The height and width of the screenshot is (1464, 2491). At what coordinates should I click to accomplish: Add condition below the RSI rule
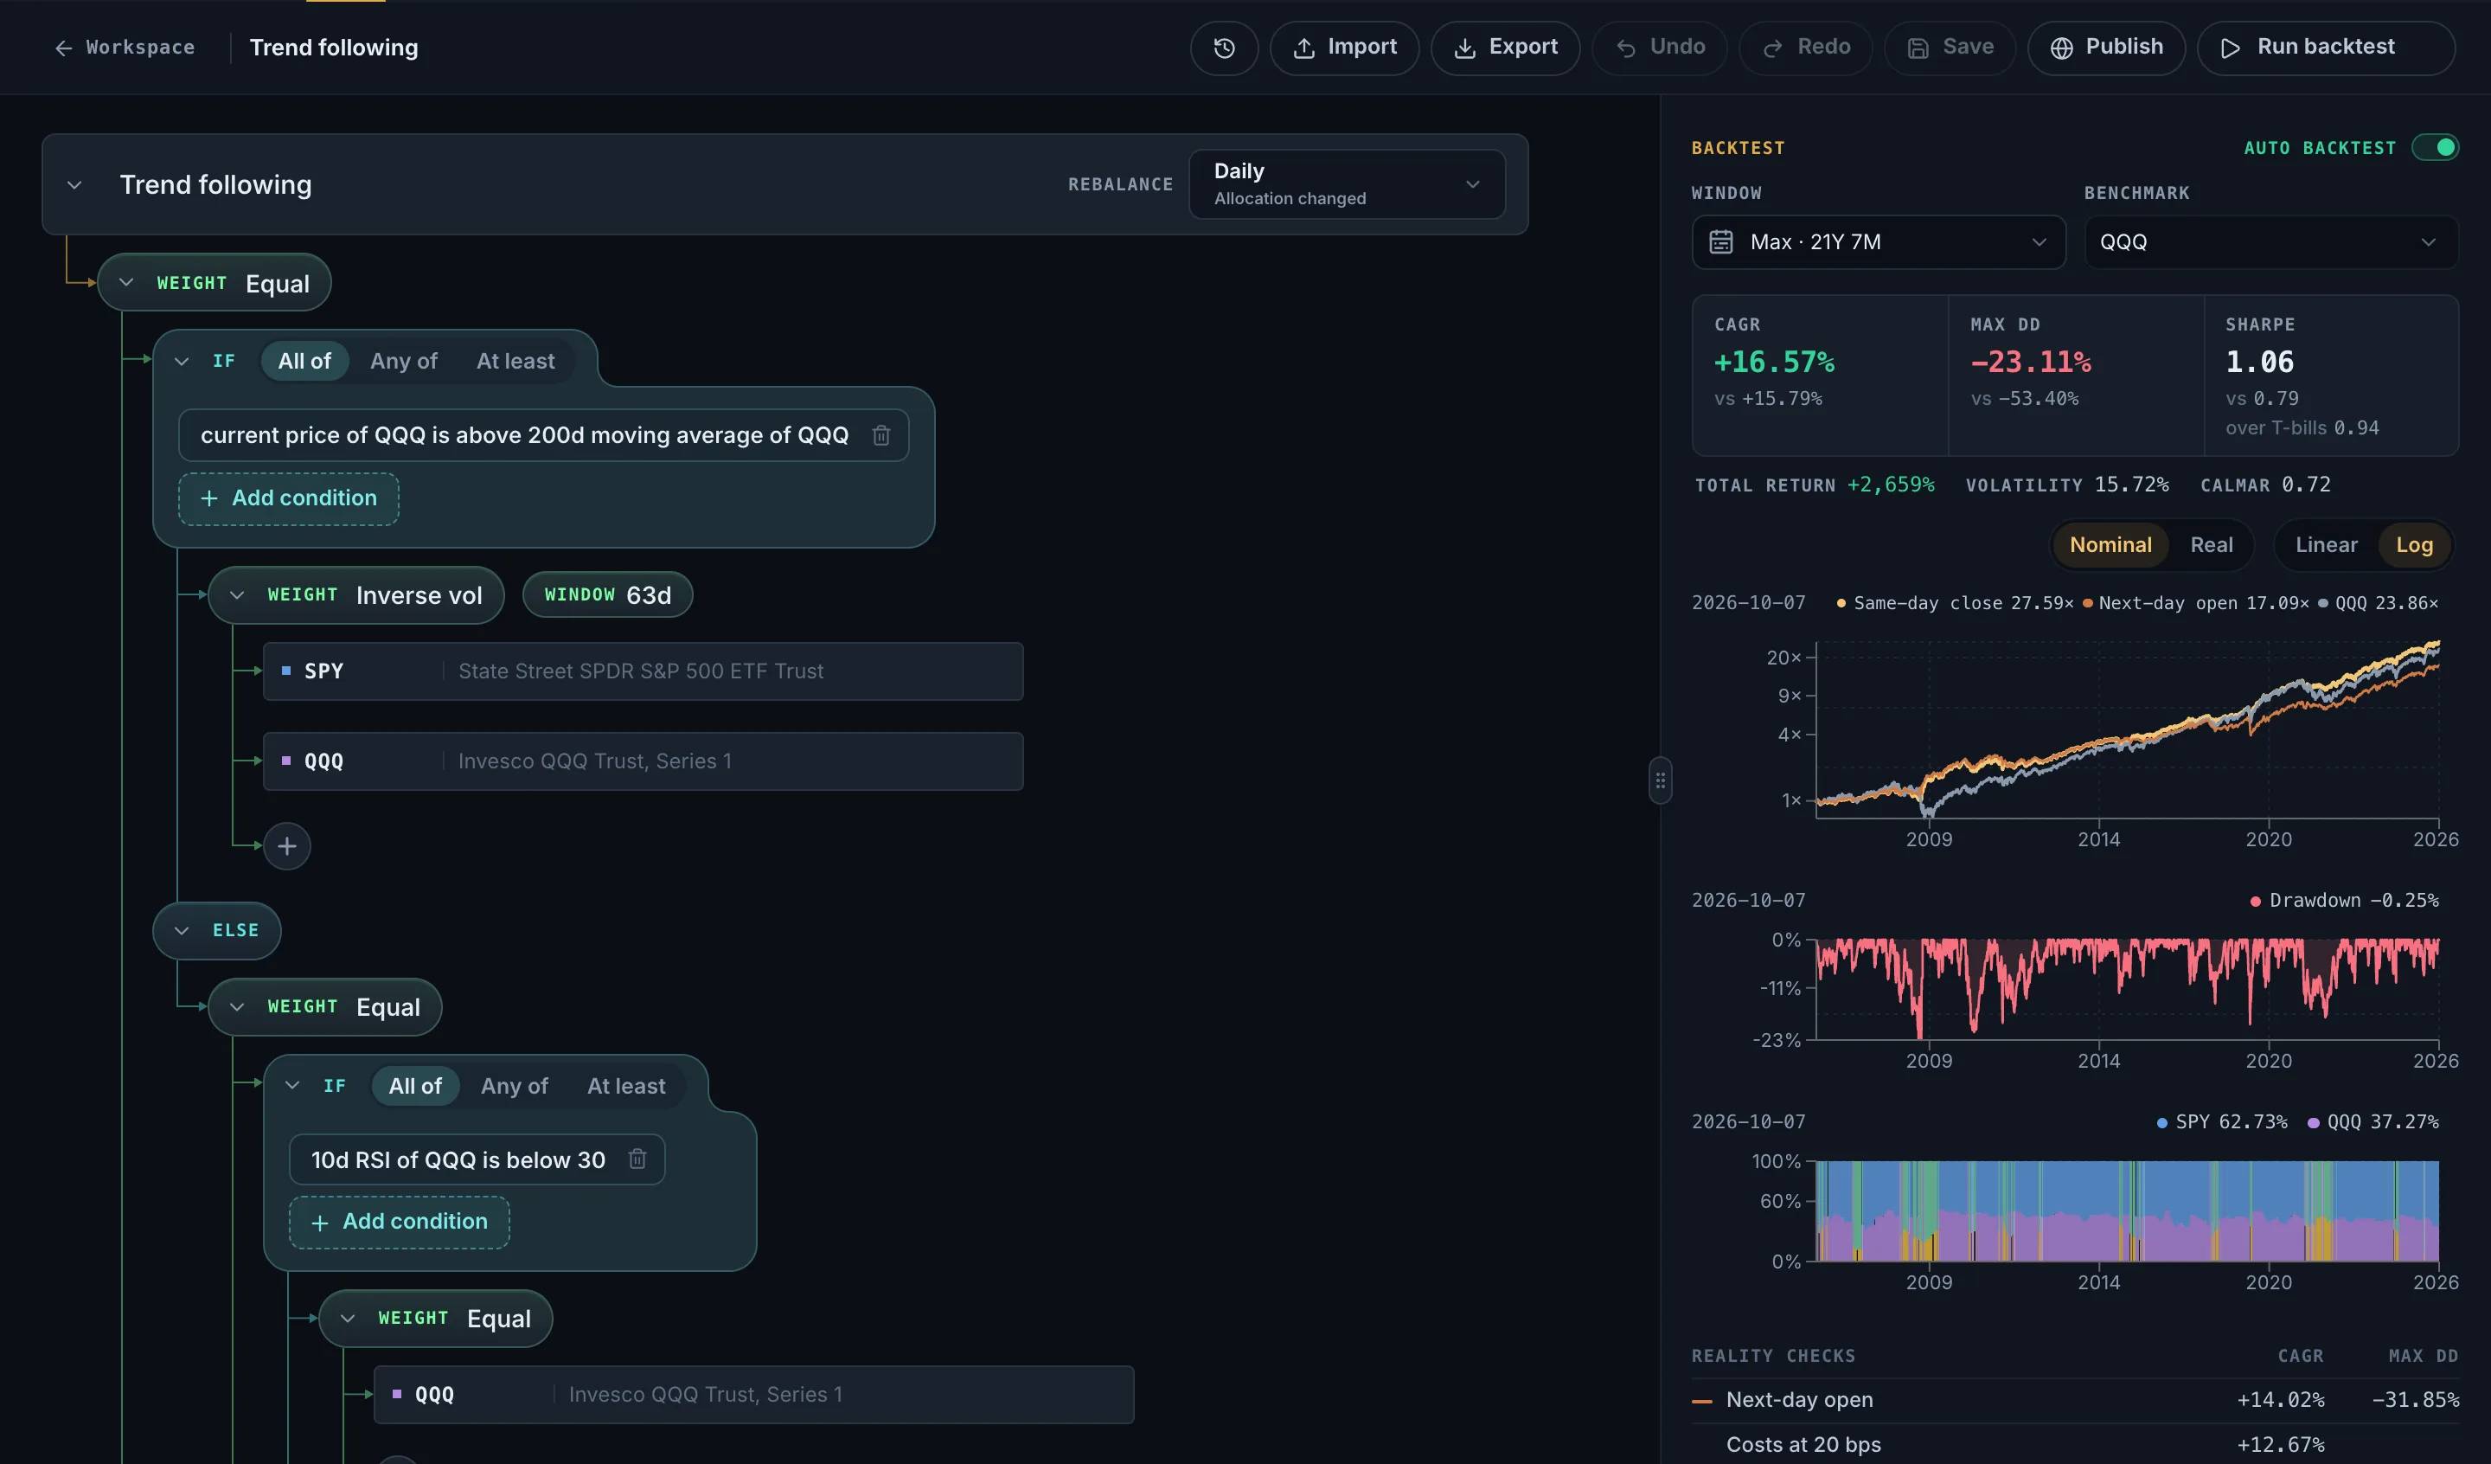(400, 1222)
